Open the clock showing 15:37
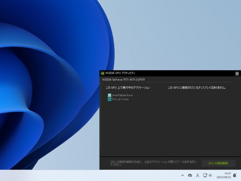 coord(224,175)
